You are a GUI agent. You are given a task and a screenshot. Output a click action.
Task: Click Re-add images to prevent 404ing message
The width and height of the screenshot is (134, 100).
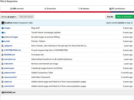click(45, 37)
